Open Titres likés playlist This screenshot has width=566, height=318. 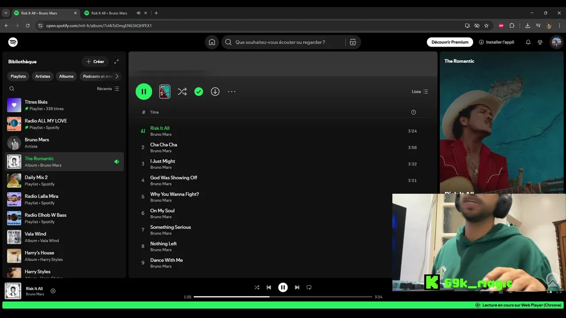tap(64, 105)
